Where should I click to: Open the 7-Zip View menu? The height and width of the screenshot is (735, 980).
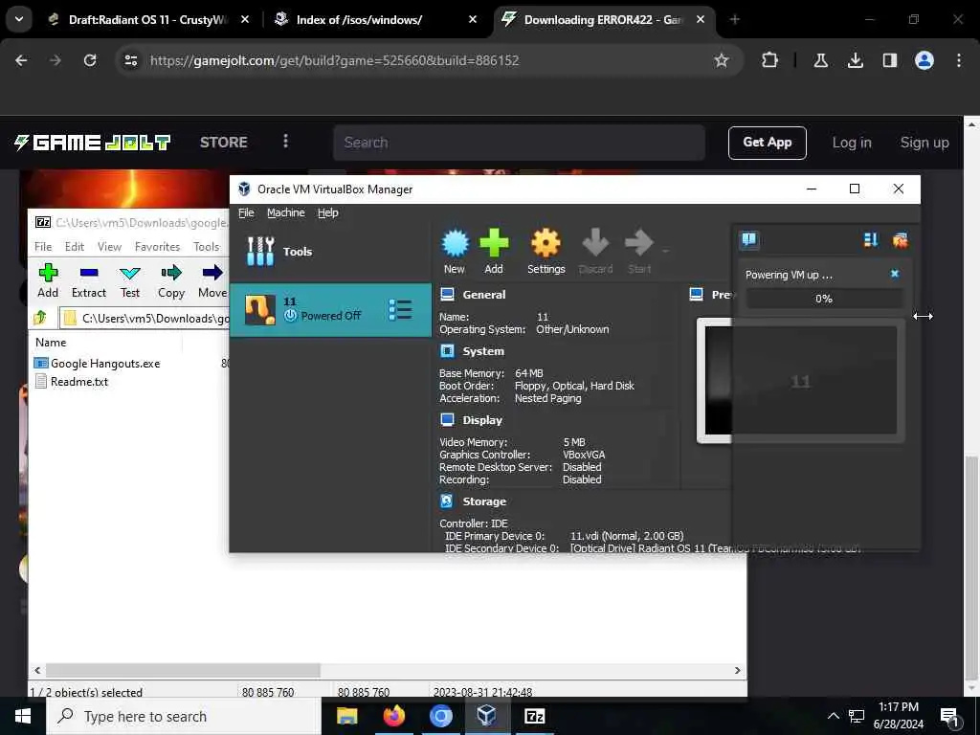(109, 246)
